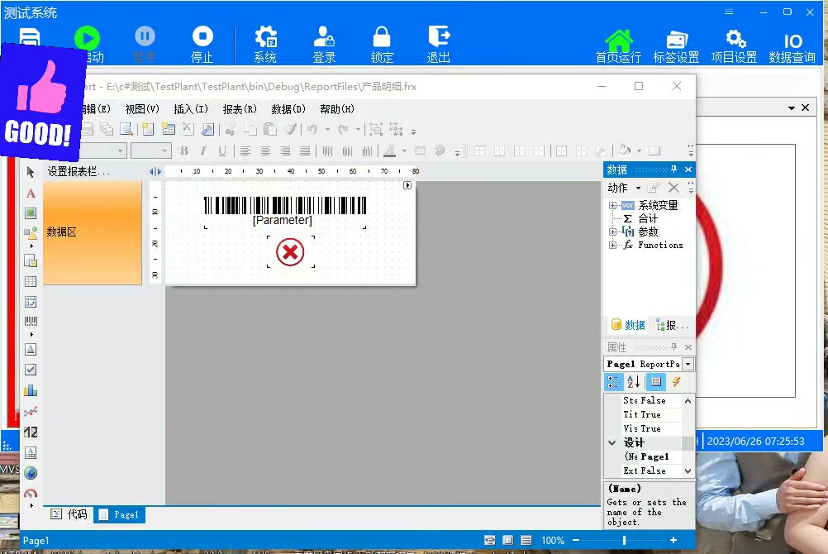Select the table object tool

pos(31,282)
